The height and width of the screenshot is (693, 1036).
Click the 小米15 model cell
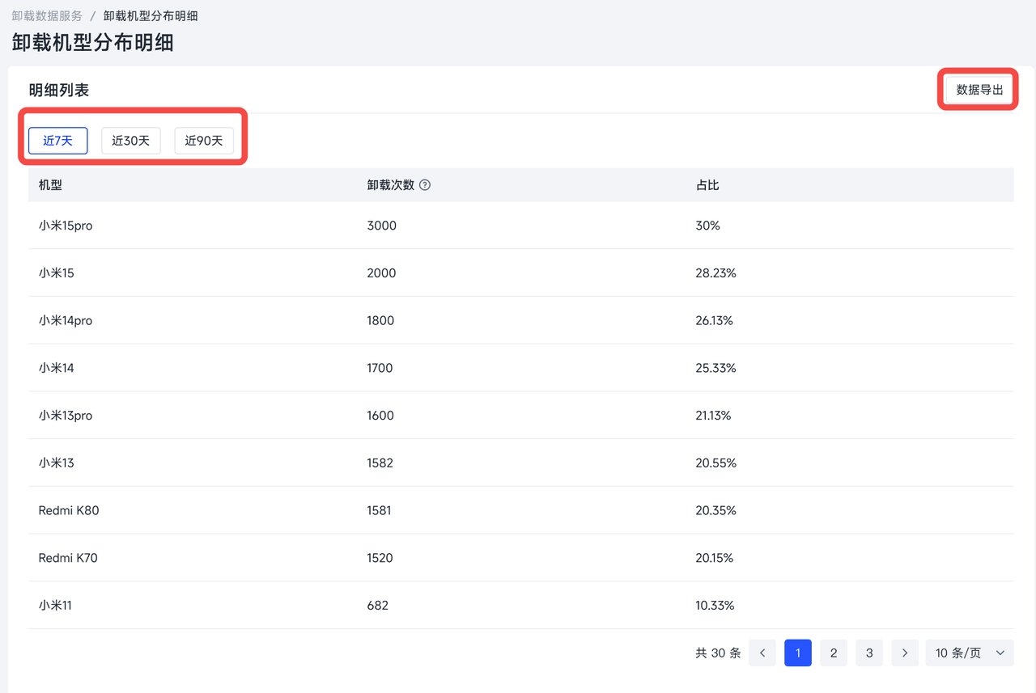click(x=56, y=273)
